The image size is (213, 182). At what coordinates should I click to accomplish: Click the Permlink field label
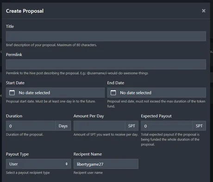[14, 55]
